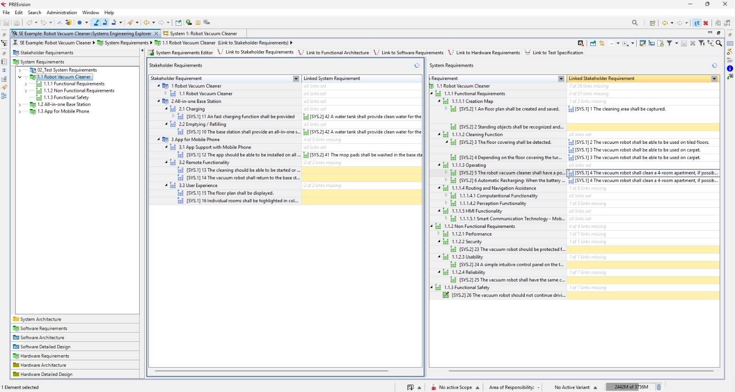Toggle the second highlighted blue toolbar button
This screenshot has width=735, height=392.
[x=105, y=23]
